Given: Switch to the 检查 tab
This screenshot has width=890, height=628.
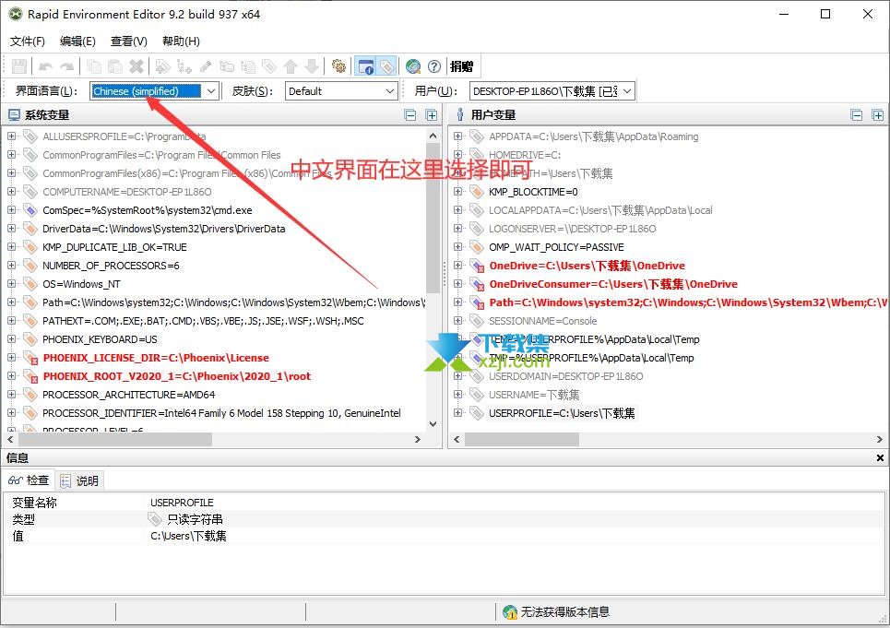Looking at the screenshot, I should point(29,480).
